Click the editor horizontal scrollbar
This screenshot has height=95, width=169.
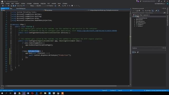62,86
